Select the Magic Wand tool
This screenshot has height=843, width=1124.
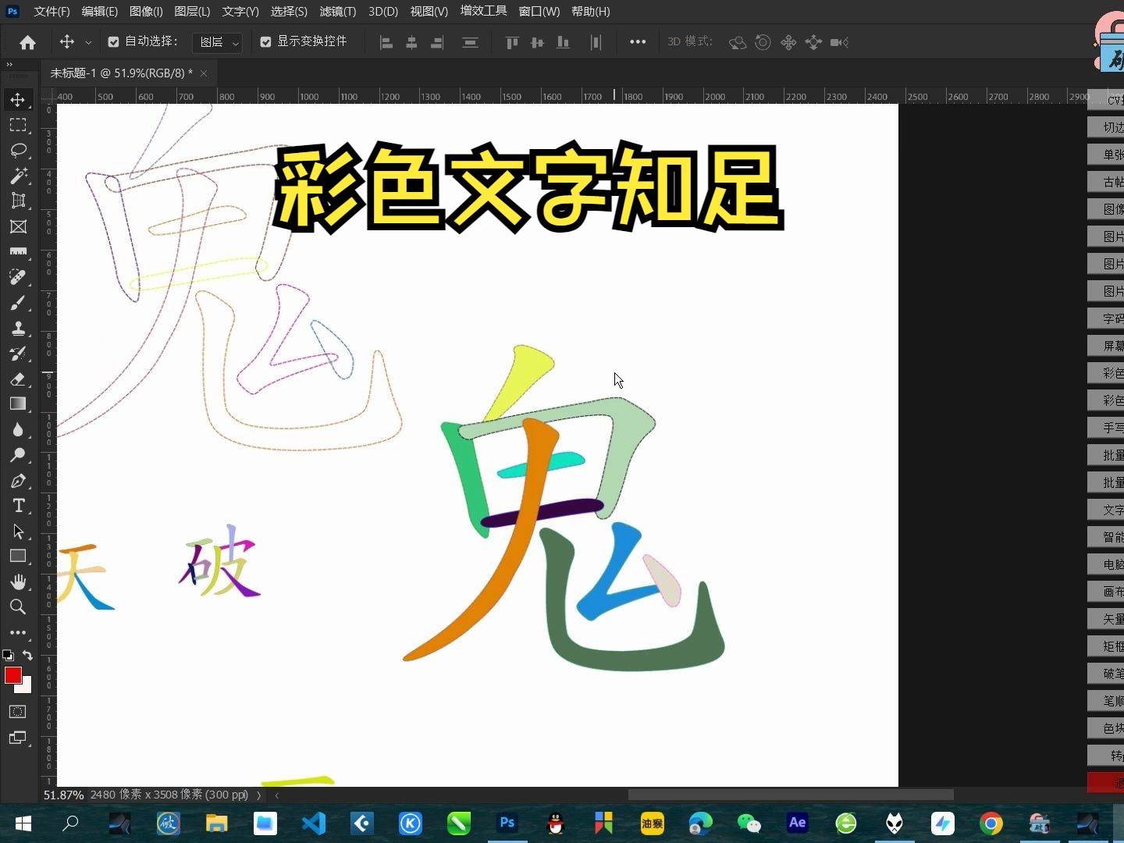[18, 176]
